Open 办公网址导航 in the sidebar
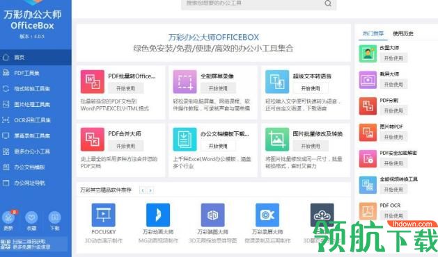Image resolution: width=438 pixels, height=257 pixels. (36, 183)
